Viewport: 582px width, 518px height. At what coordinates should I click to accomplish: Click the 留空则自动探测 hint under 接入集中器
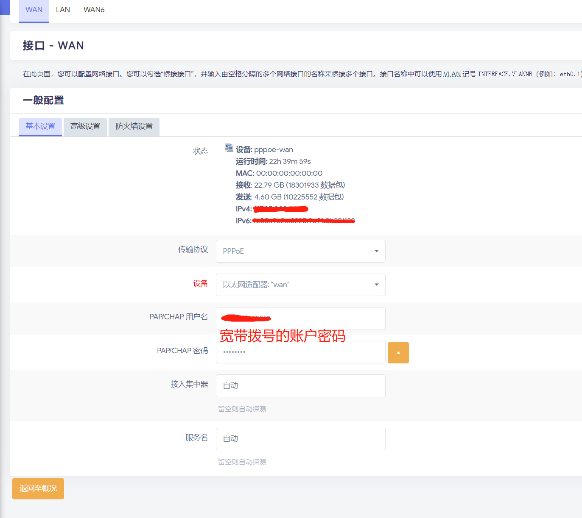coord(242,409)
